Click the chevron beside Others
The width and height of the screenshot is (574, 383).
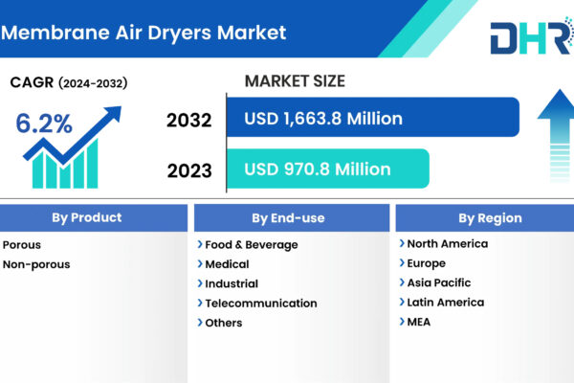coord(200,323)
